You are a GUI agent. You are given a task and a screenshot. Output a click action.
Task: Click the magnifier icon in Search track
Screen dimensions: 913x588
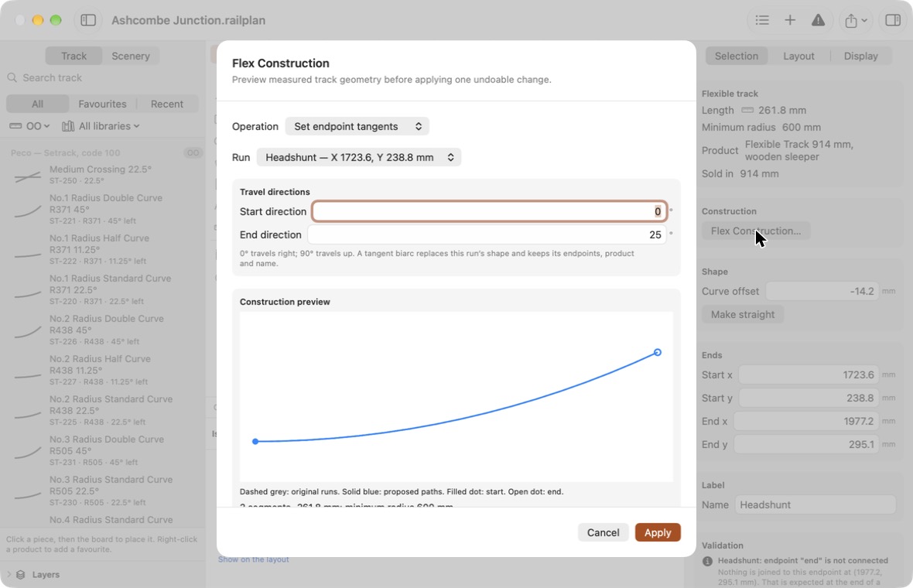click(12, 77)
